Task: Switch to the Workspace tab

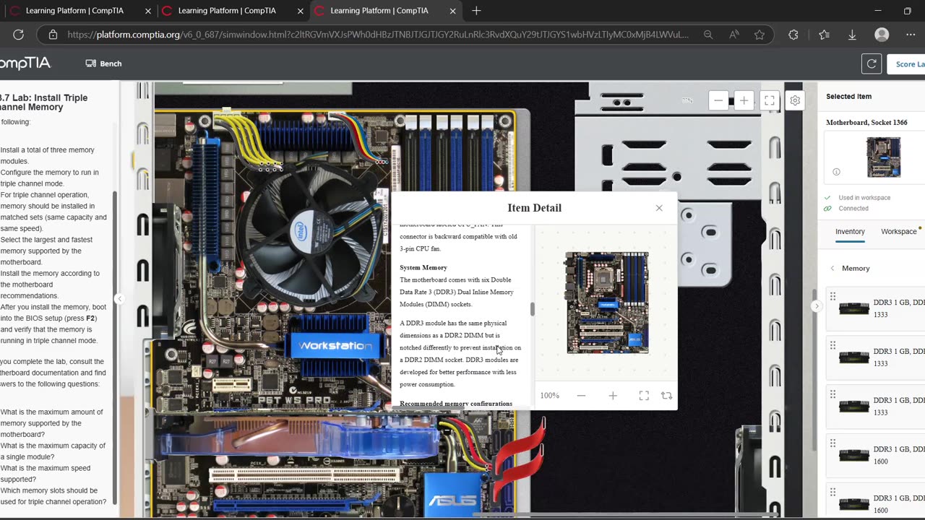Action: click(x=899, y=231)
